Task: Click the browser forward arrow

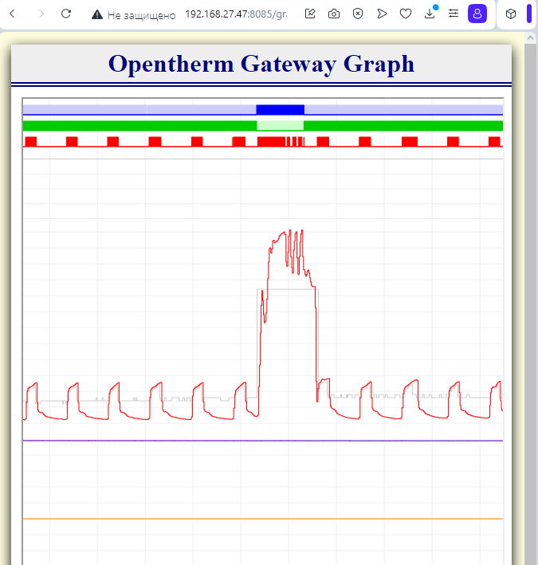Action: [41, 14]
